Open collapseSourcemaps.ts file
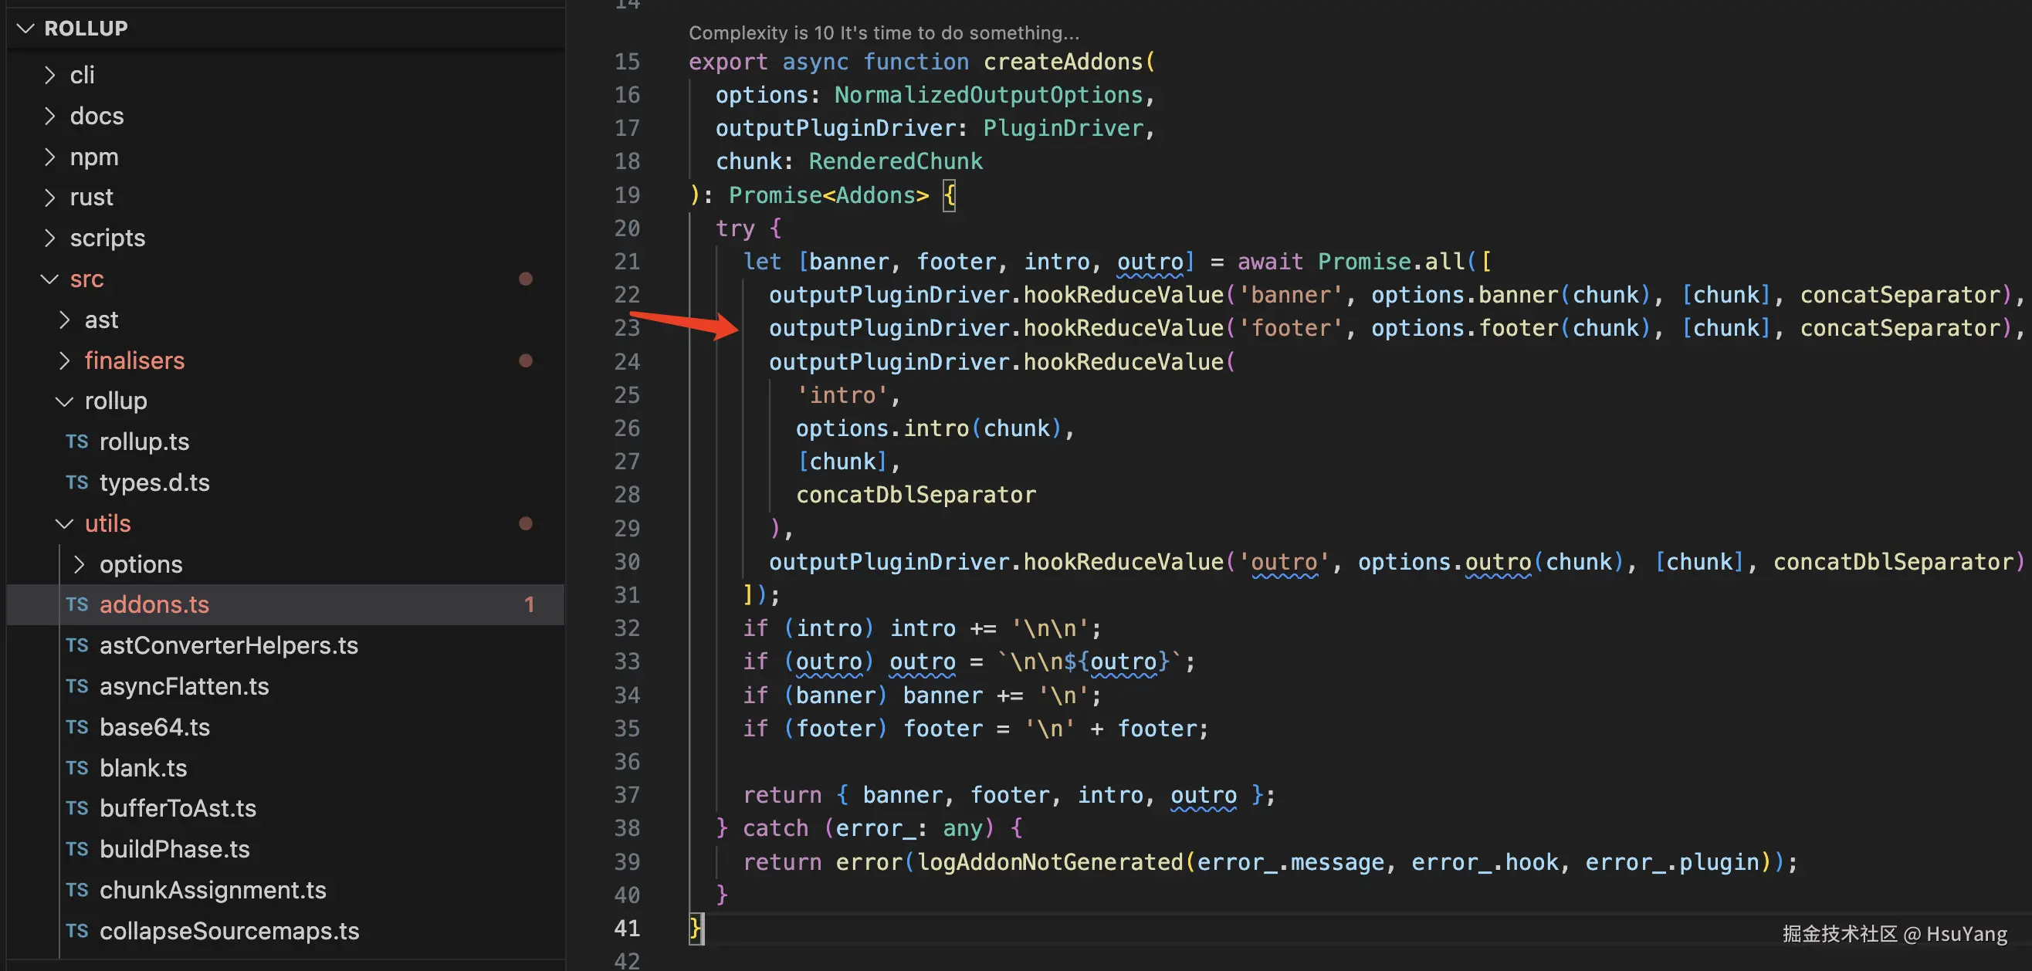This screenshot has width=2032, height=971. (229, 931)
